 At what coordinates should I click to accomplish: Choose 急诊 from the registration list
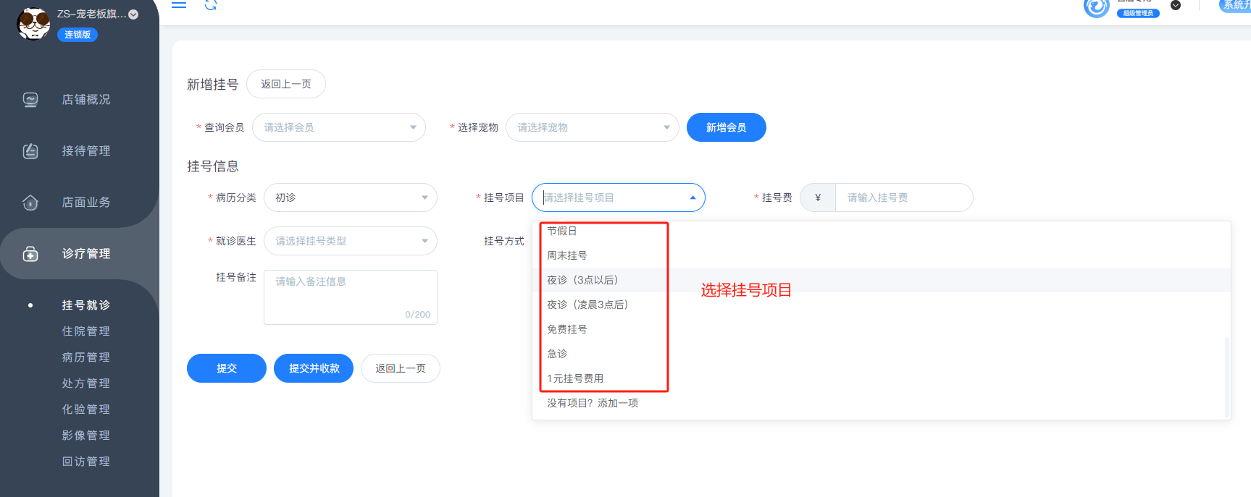[x=557, y=354]
